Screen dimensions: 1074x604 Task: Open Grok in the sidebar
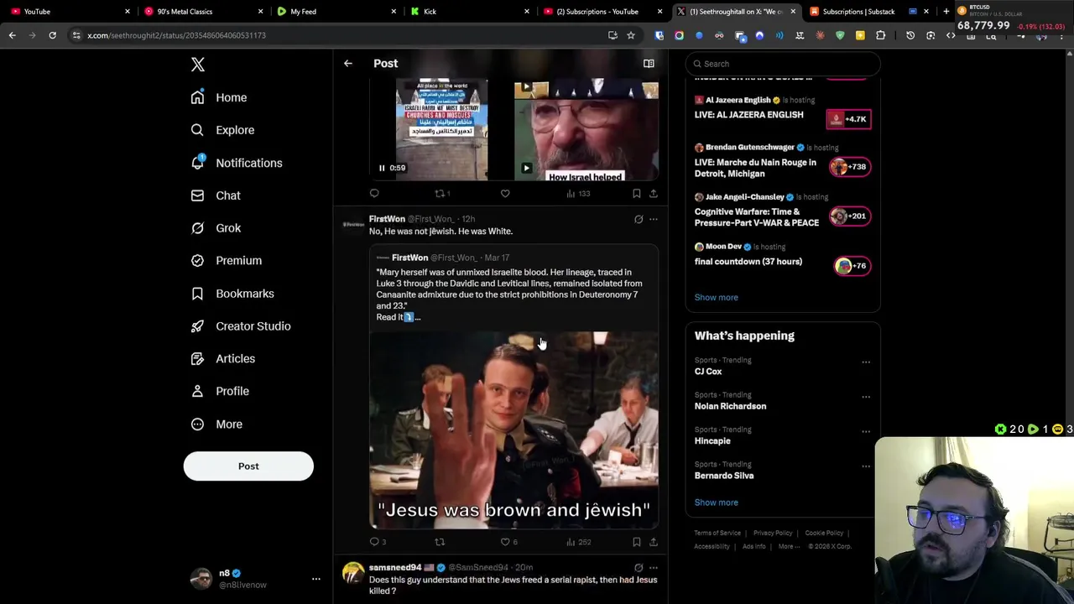pyautogui.click(x=216, y=228)
